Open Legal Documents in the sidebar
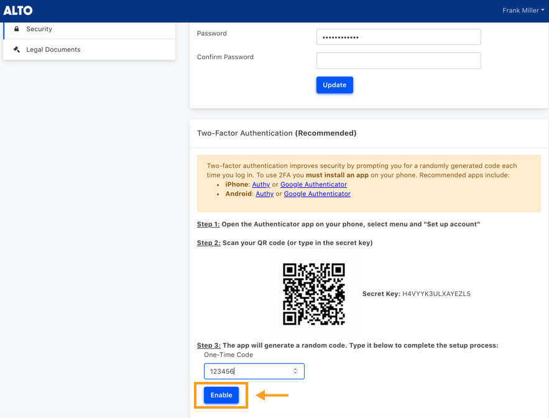 click(x=90, y=49)
